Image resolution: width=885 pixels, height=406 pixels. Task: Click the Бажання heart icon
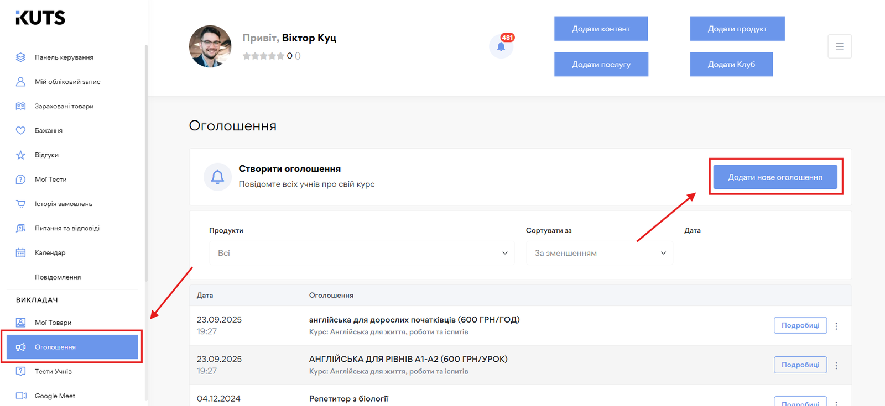tap(20, 130)
